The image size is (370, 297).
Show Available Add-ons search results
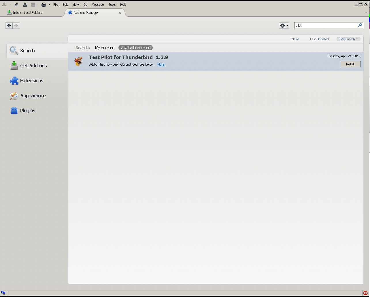point(136,48)
